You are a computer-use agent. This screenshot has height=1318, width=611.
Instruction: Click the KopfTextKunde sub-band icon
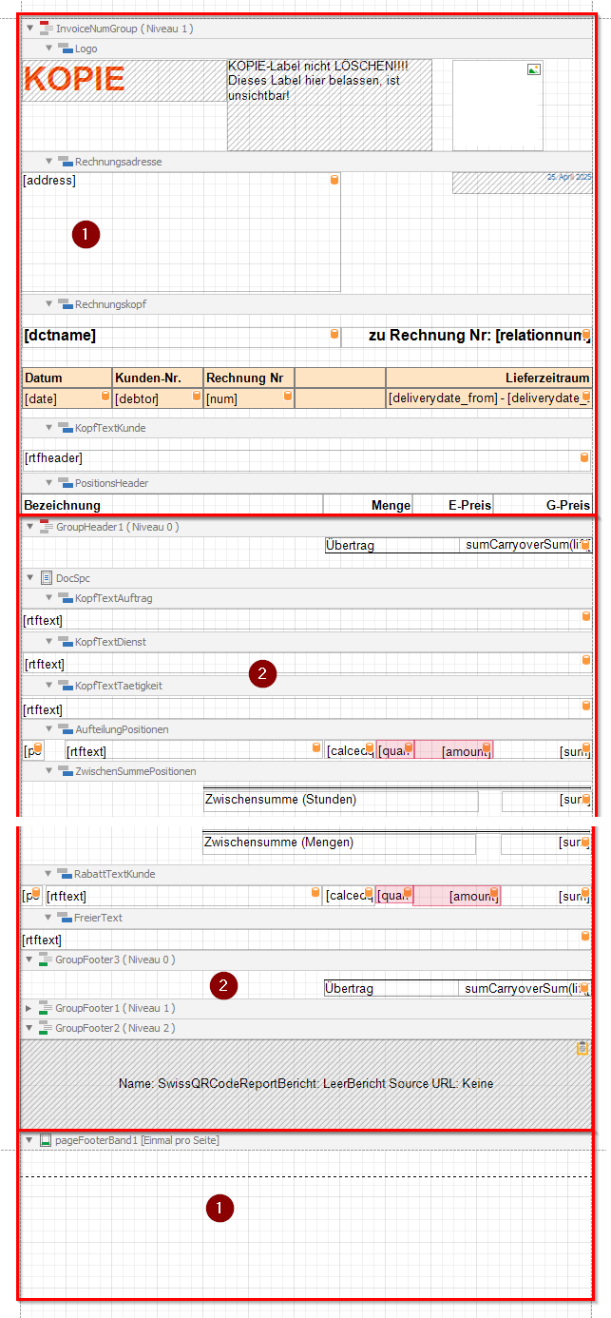point(65,428)
